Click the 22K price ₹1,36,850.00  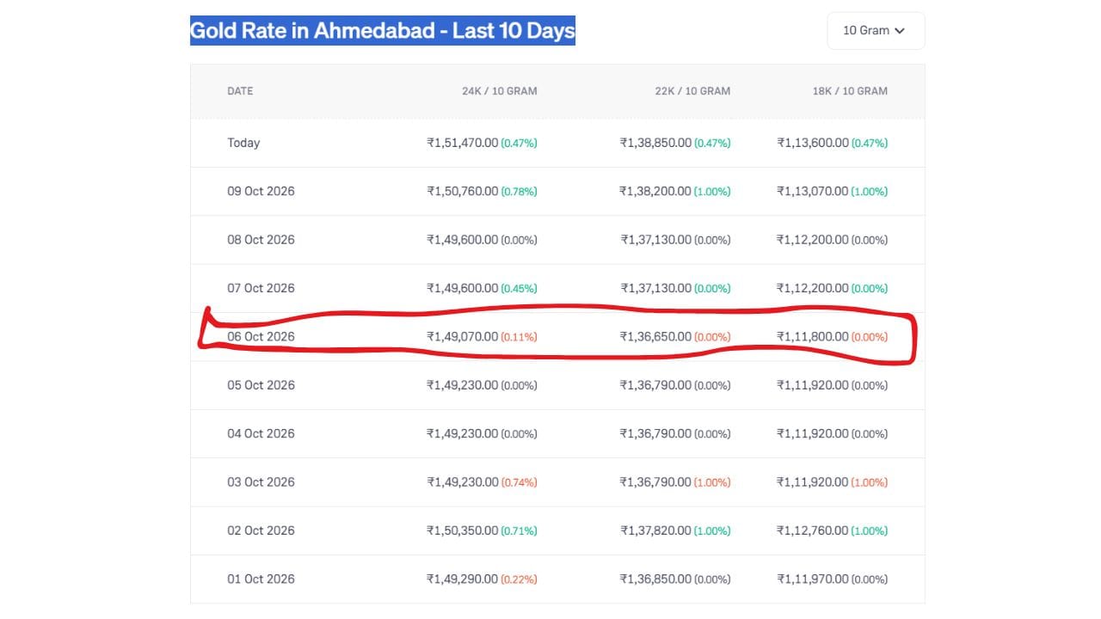(655, 579)
